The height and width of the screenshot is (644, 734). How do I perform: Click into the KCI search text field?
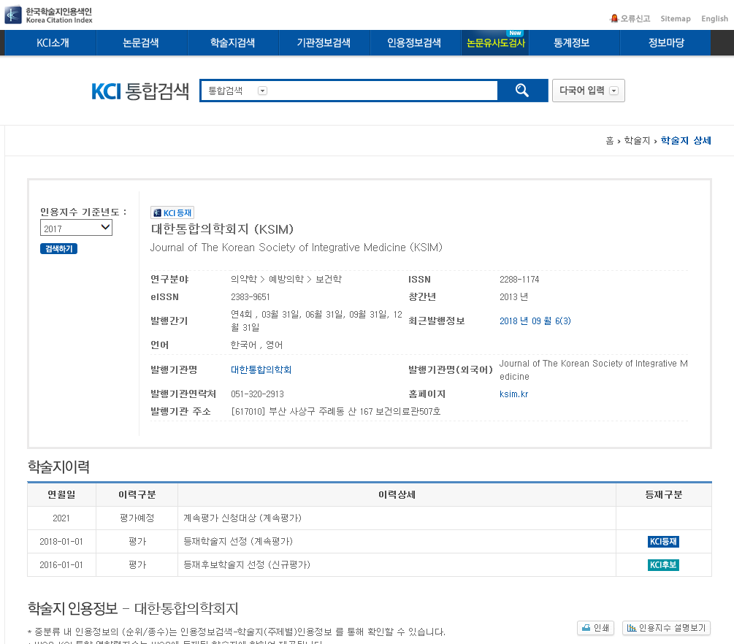click(380, 91)
